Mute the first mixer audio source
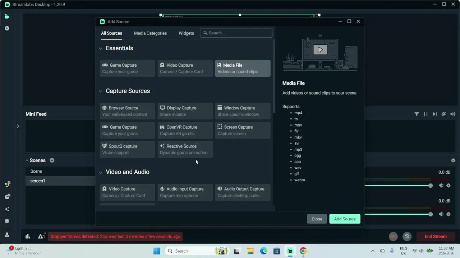This screenshot has width=460, height=258. 441,186
